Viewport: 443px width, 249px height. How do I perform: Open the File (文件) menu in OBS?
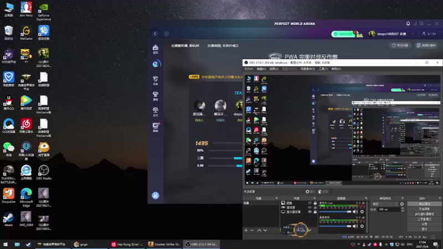click(x=248, y=69)
